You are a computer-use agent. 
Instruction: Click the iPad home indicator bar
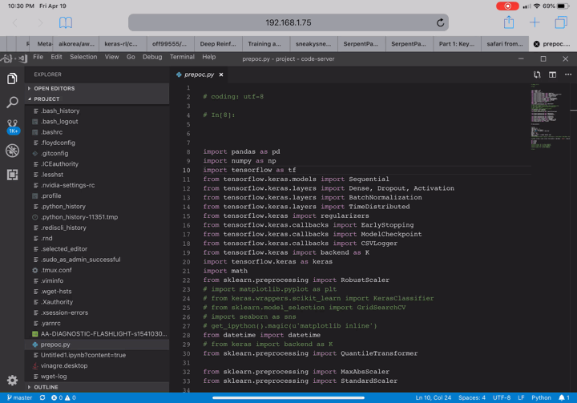288,397
